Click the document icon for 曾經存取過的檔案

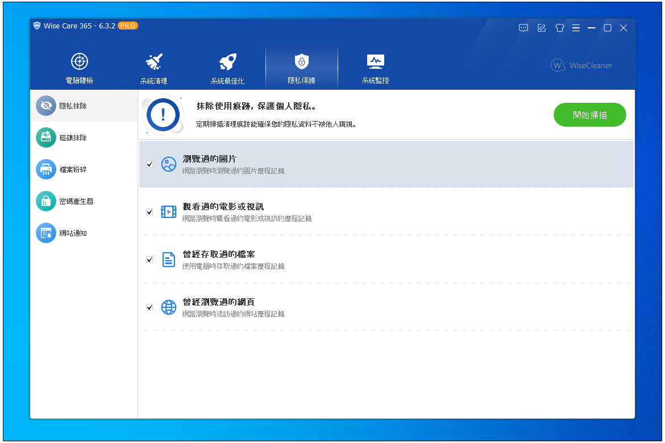[169, 260]
